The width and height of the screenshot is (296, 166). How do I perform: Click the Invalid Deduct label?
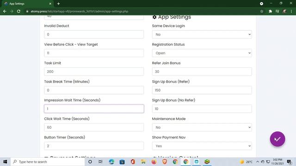[56, 26]
